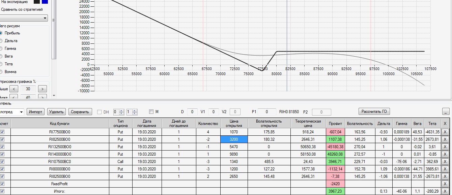Remove the FixedProfit row using X
The image size is (452, 195).
tap(445, 184)
